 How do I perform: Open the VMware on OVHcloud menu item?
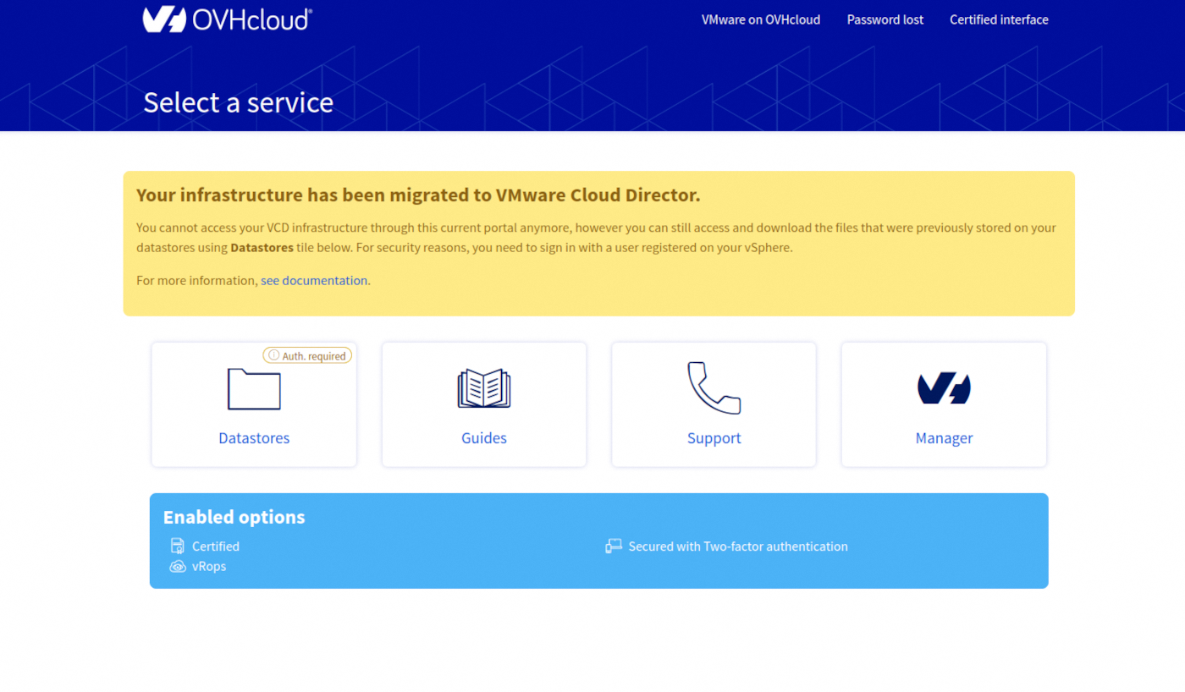point(760,19)
